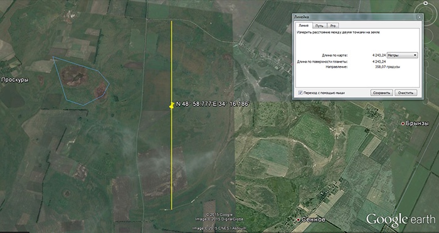439x233 pixels.
Task: Click the Брынзы settlement marker dot
Action: (x=403, y=124)
